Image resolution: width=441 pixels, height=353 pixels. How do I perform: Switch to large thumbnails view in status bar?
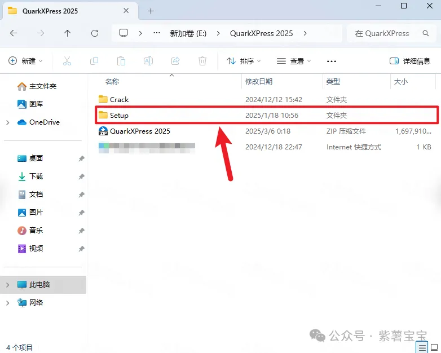pyautogui.click(x=434, y=347)
